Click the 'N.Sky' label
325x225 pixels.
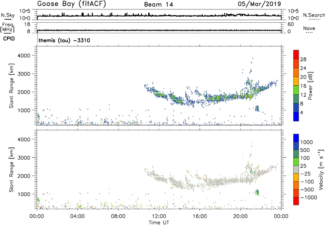click(x=8, y=15)
